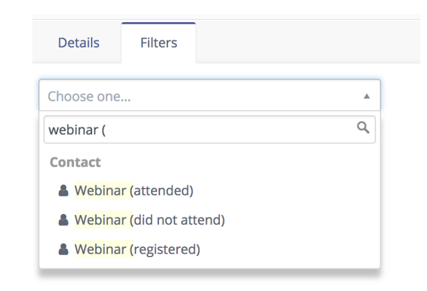Image resolution: width=427 pixels, height=291 pixels.
Task: Click highlighted 'Webinar' word in attended option
Action: [x=101, y=190]
